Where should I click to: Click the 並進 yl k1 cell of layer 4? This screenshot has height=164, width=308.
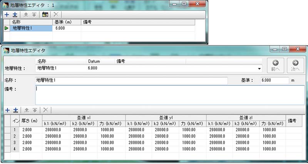click(139, 149)
